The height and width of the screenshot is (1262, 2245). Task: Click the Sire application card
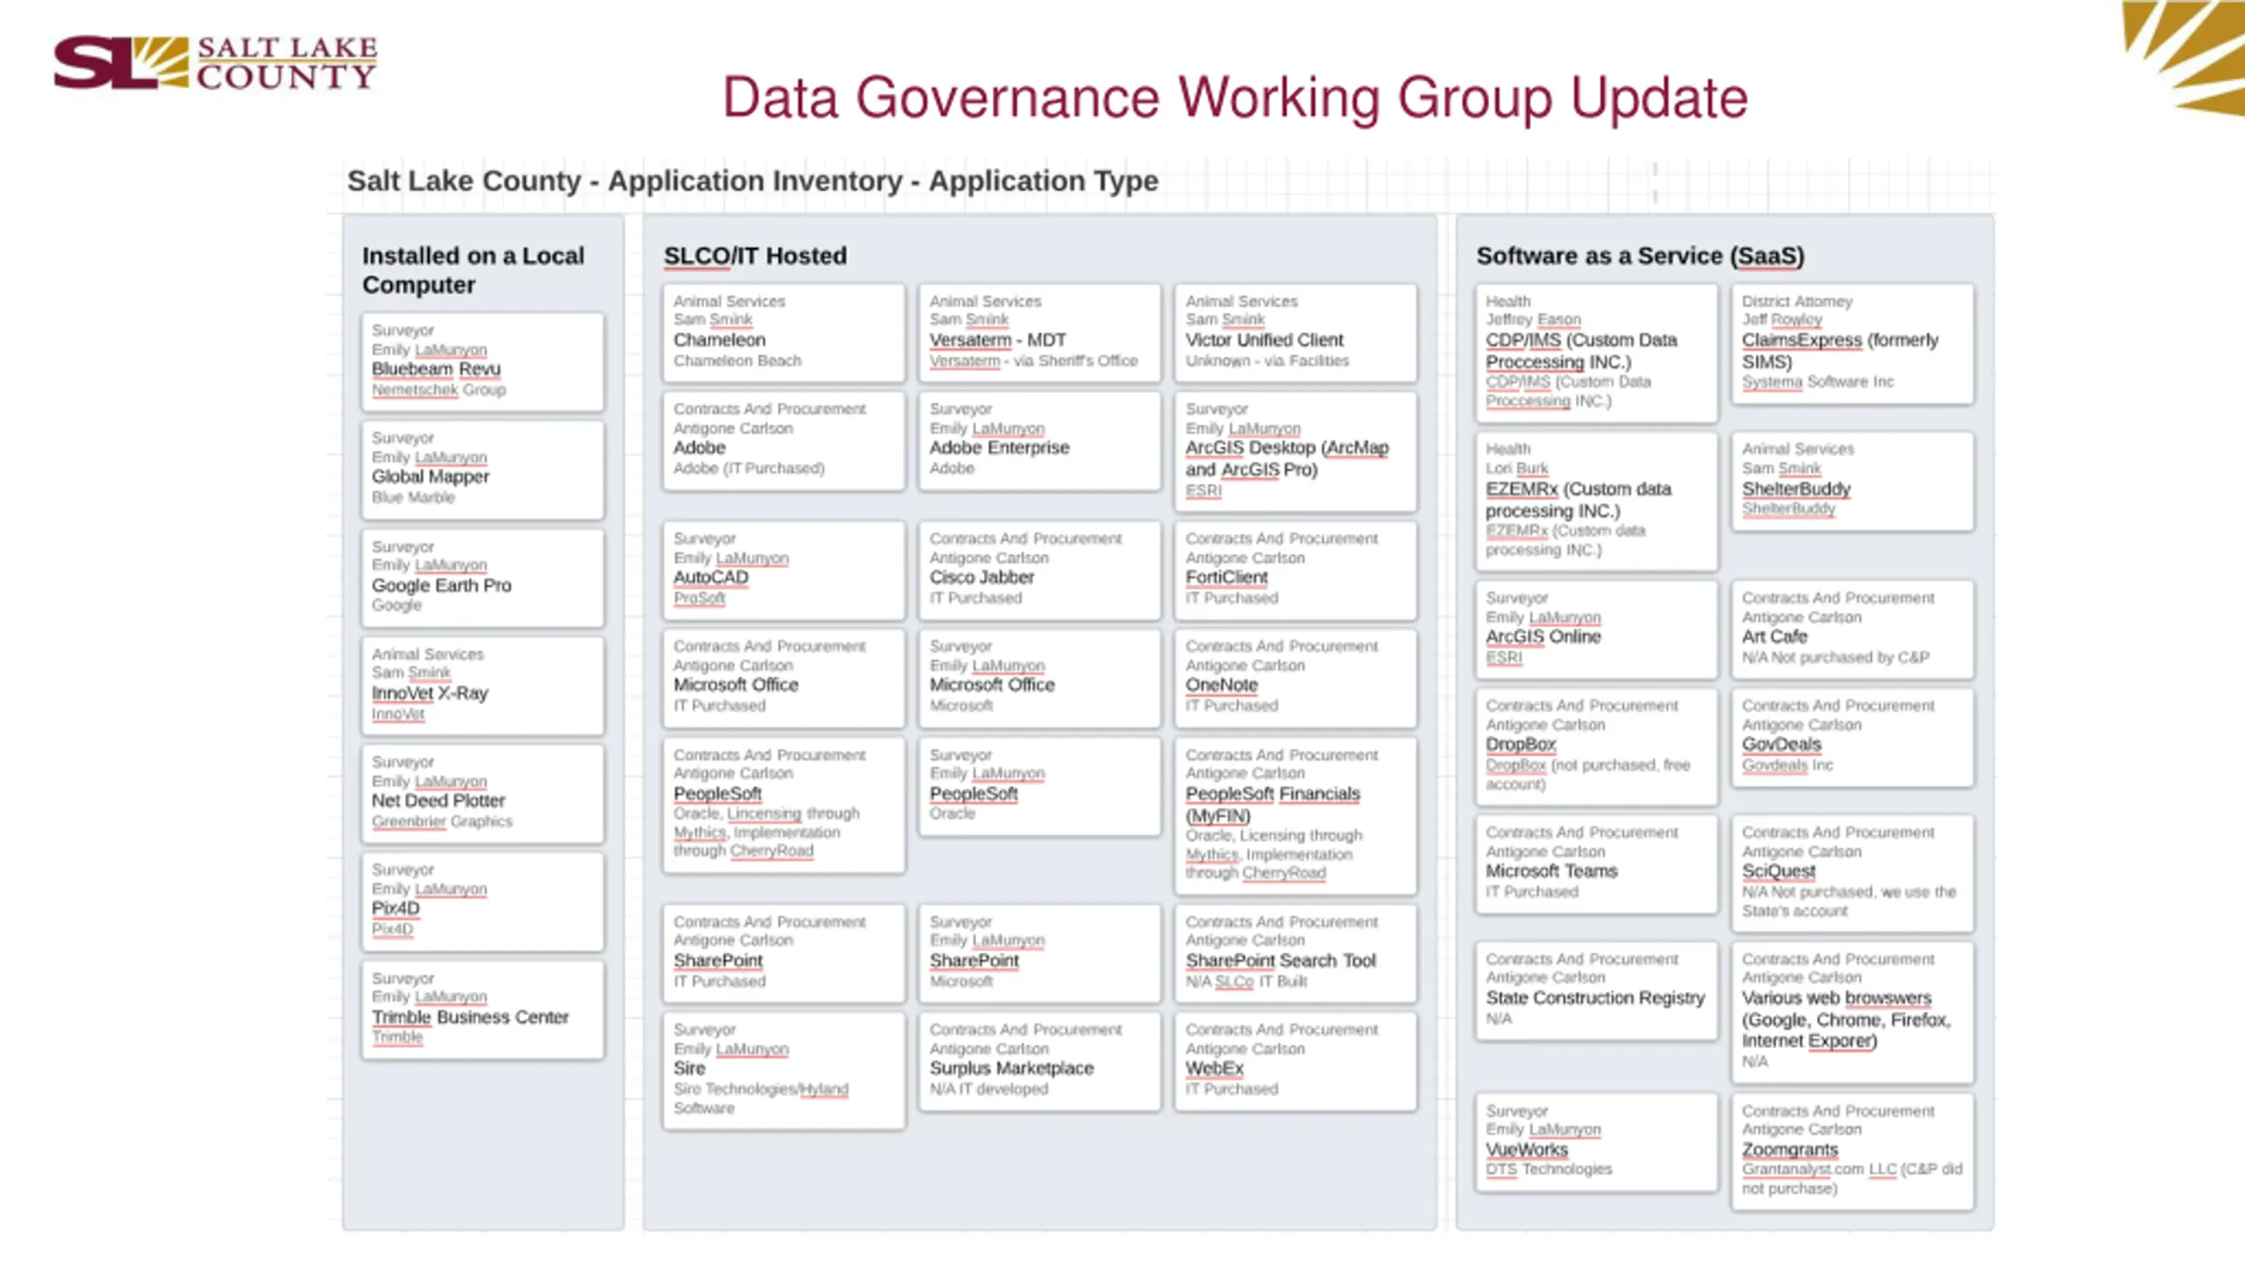pos(783,1070)
